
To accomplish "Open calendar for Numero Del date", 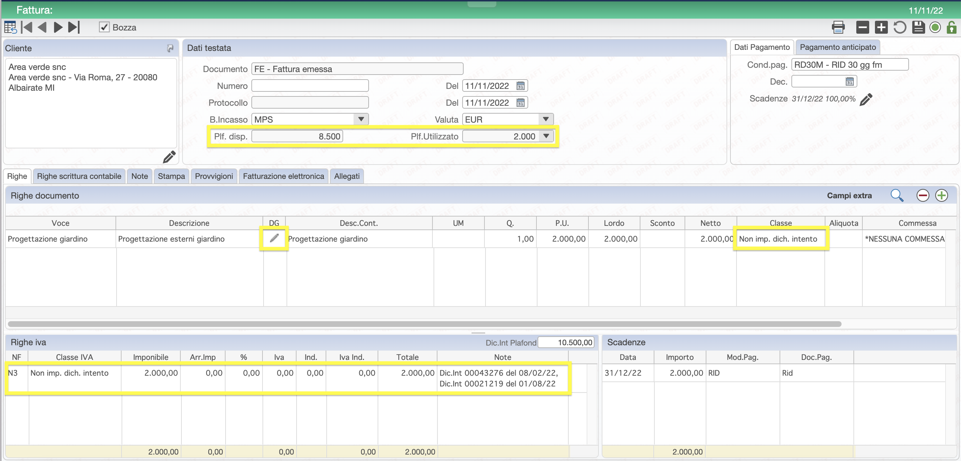I will click(520, 86).
